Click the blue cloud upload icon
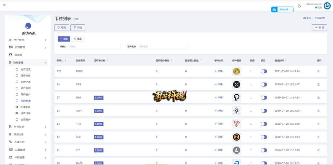333x165 pixels. point(274,9)
